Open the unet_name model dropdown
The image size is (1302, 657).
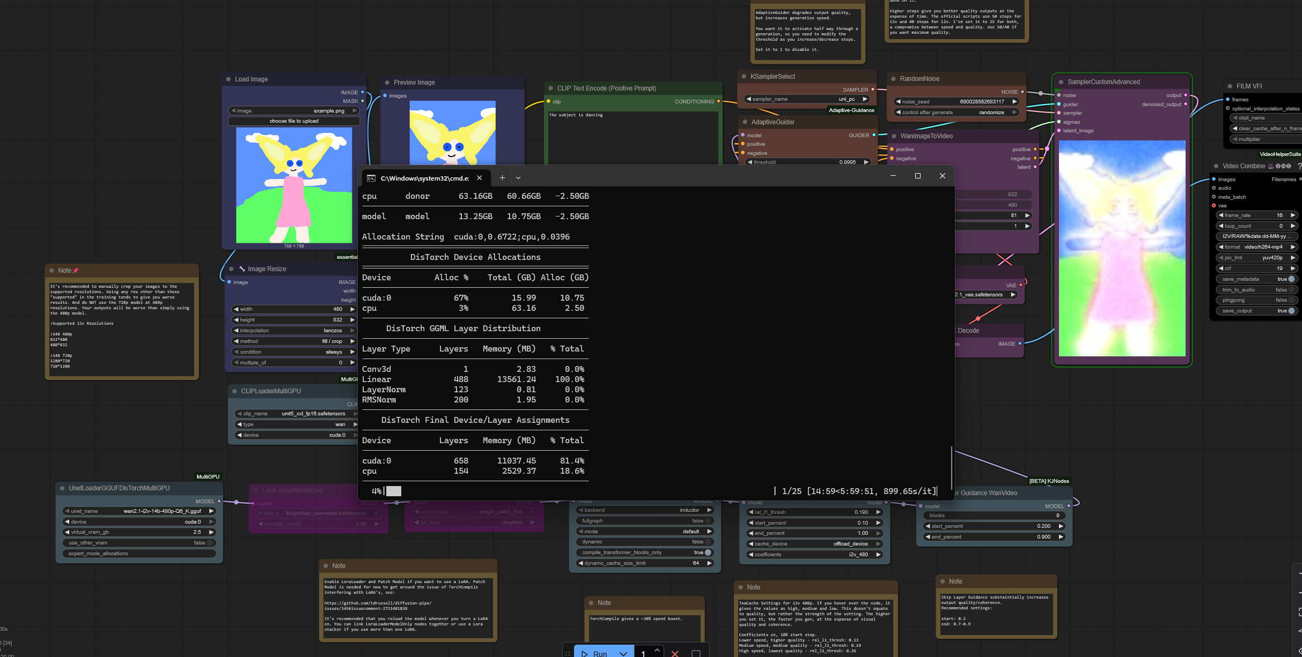coord(139,511)
